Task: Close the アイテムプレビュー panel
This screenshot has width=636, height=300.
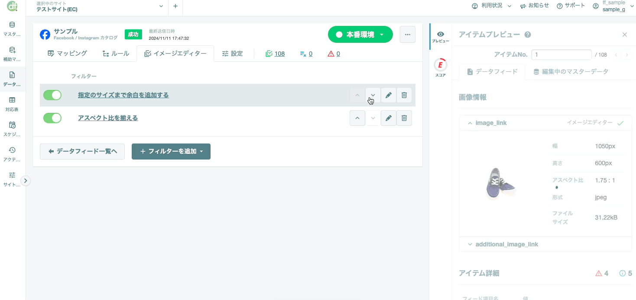Action: click(x=625, y=35)
